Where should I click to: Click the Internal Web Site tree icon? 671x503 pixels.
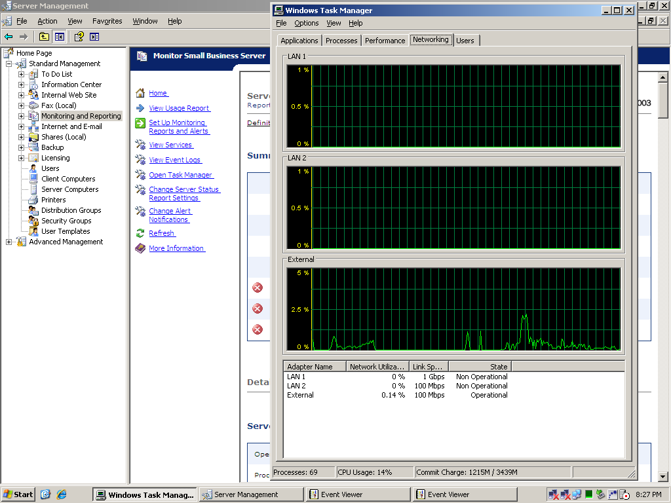tap(33, 95)
